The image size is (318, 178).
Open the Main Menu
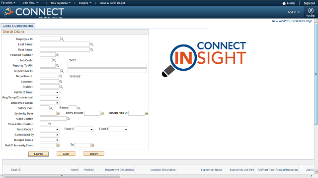(30, 3)
